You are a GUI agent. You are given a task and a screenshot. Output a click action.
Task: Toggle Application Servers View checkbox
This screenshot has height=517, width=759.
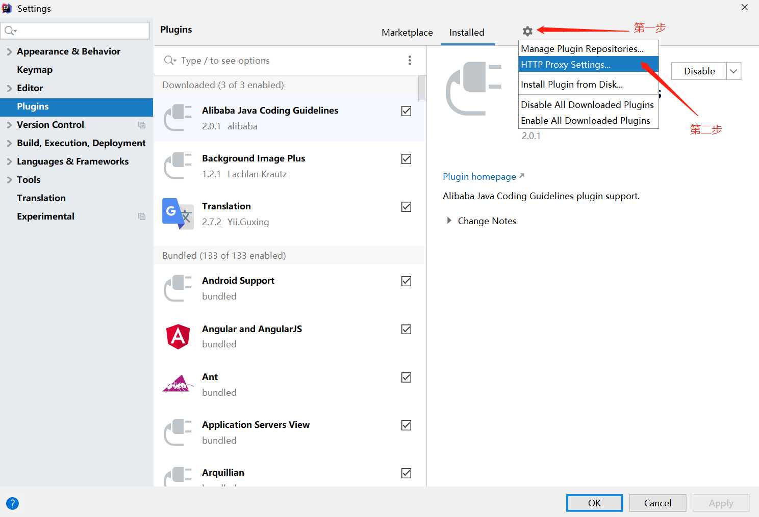tap(407, 425)
